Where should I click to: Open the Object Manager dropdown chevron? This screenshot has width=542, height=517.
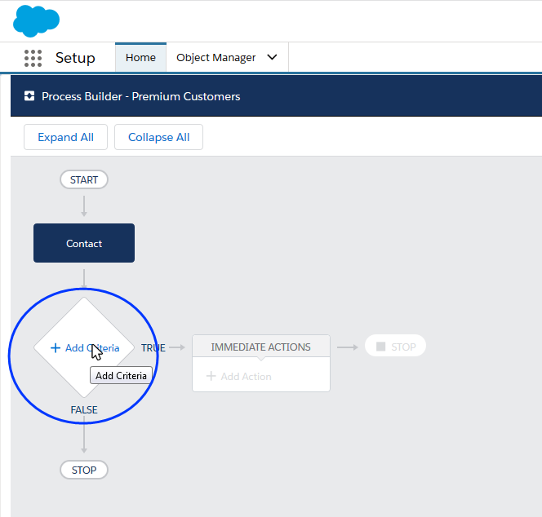click(x=272, y=57)
